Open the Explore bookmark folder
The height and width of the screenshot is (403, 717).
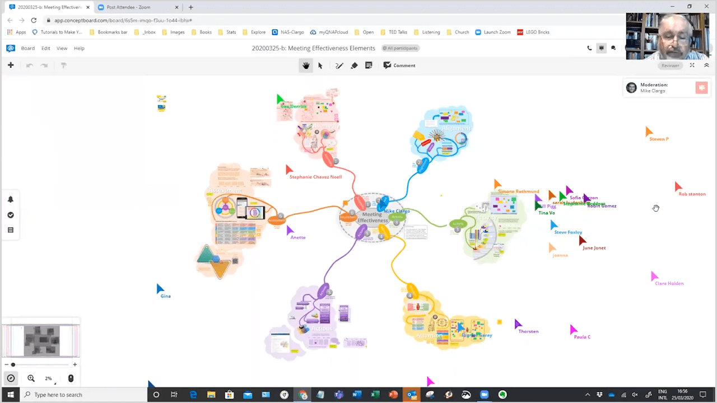click(x=254, y=32)
